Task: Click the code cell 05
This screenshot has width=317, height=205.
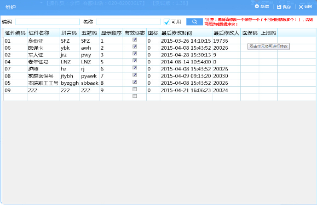Action: pos(15,83)
